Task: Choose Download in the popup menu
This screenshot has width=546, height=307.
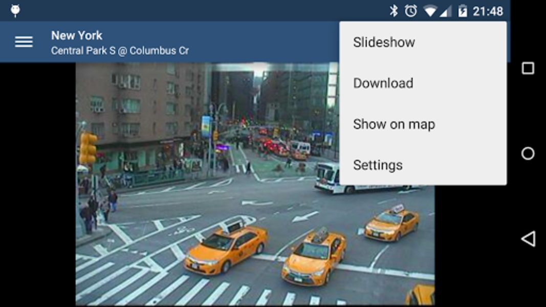Action: click(x=423, y=83)
